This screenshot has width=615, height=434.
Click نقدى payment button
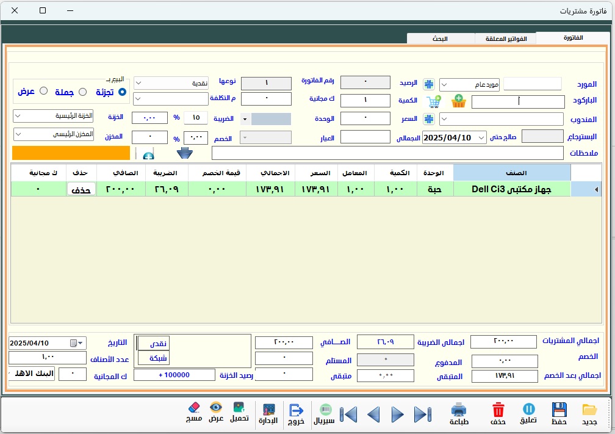(154, 343)
